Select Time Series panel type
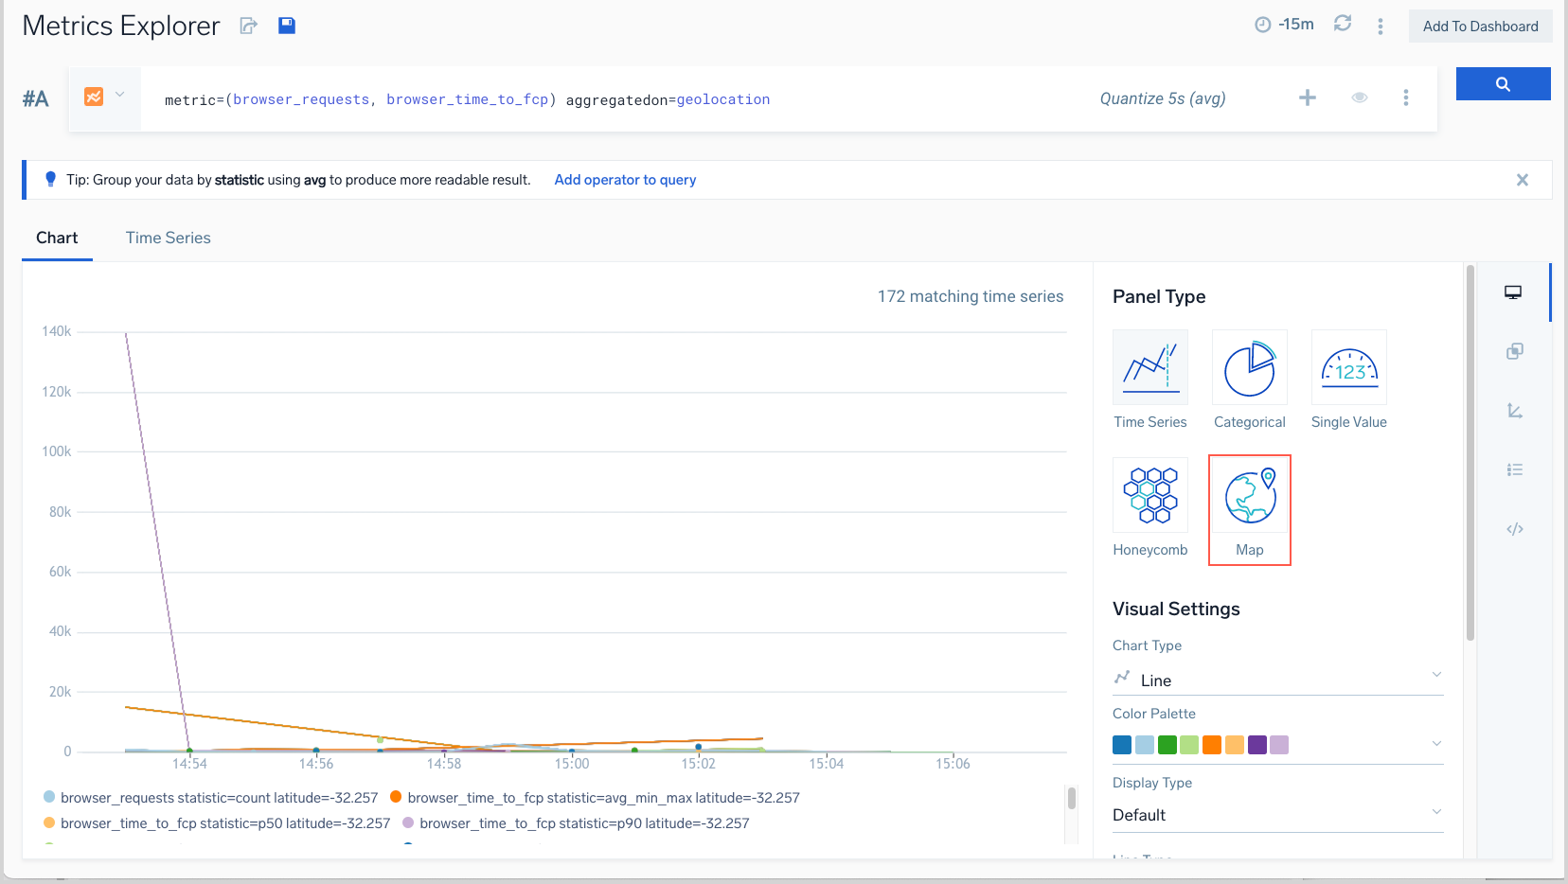 (1150, 380)
